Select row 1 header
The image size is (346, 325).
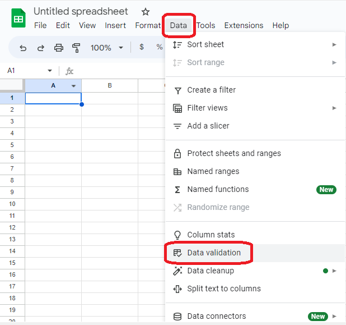(12, 98)
